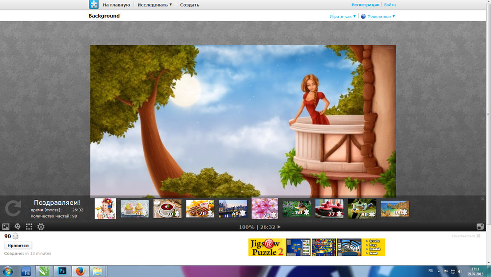This screenshot has height=277, width=491.
Task: Restart the puzzle with the replay arrow
Action: pos(13,208)
